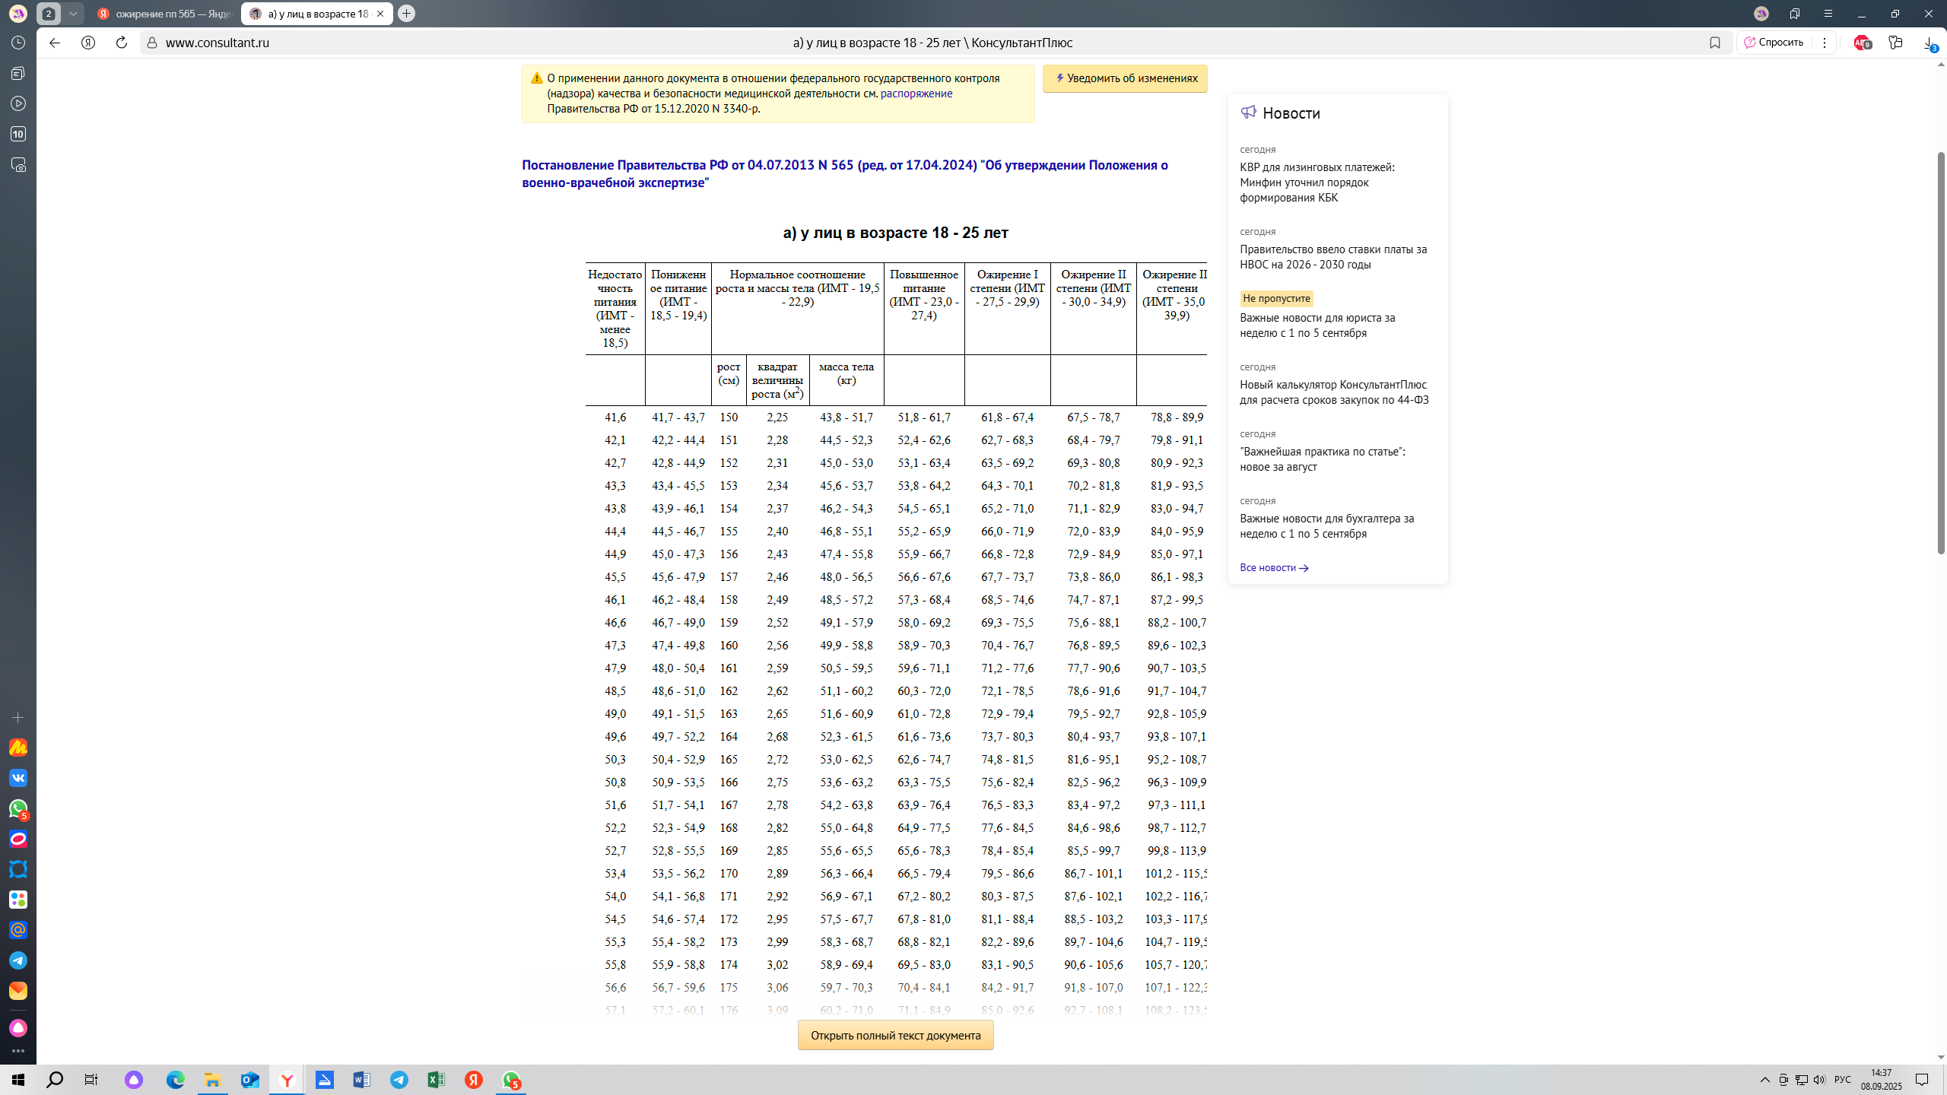Viewport: 1947px width, 1095px height.
Task: Open the bookmarks collection icon in title bar
Action: 1795,14
